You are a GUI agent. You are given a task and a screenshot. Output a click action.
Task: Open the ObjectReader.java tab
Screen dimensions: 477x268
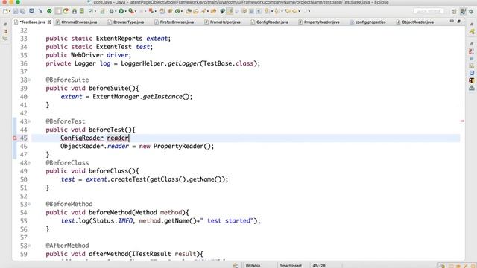(x=417, y=22)
